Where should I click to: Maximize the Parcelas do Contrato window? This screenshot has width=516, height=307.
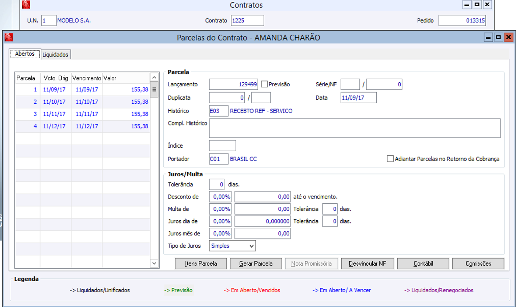(x=498, y=37)
